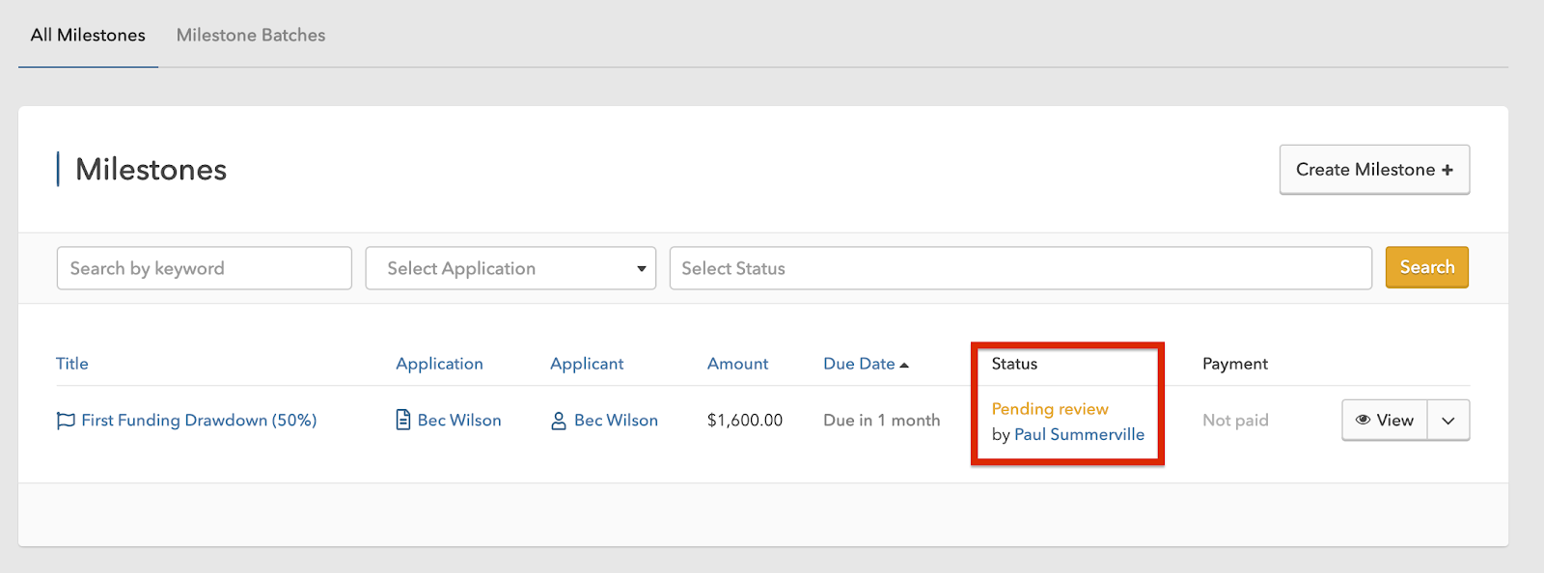This screenshot has height=573, width=1544.
Task: Click the Due Date sort arrow
Action: point(904,365)
